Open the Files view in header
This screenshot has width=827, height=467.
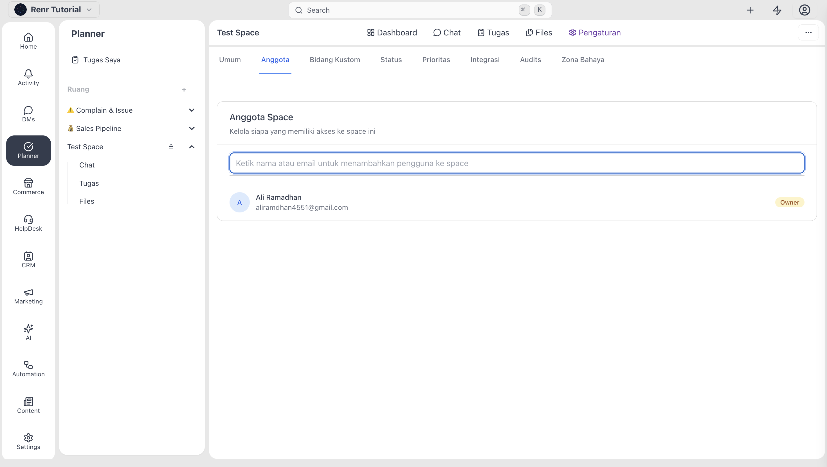[x=539, y=33]
